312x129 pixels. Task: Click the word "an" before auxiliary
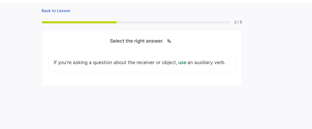[x=190, y=63]
